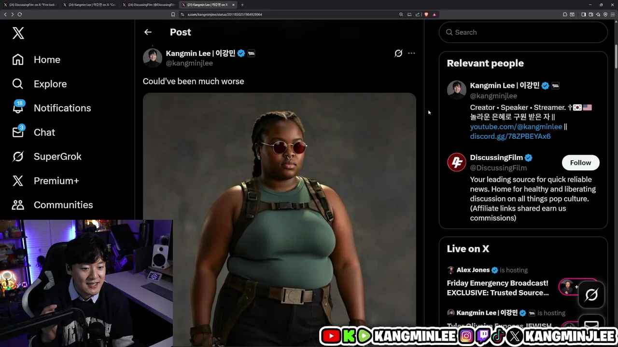Click the post text 'Could've been much worse'
This screenshot has width=618, height=347.
pyautogui.click(x=193, y=81)
